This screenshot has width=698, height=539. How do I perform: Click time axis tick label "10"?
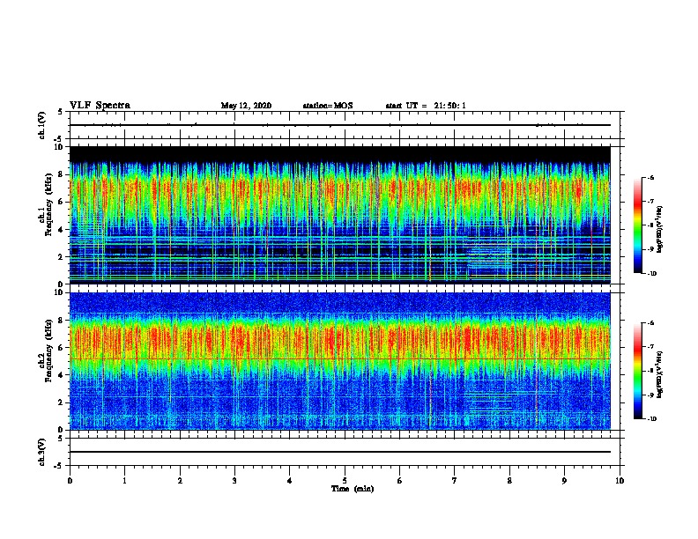click(x=620, y=480)
